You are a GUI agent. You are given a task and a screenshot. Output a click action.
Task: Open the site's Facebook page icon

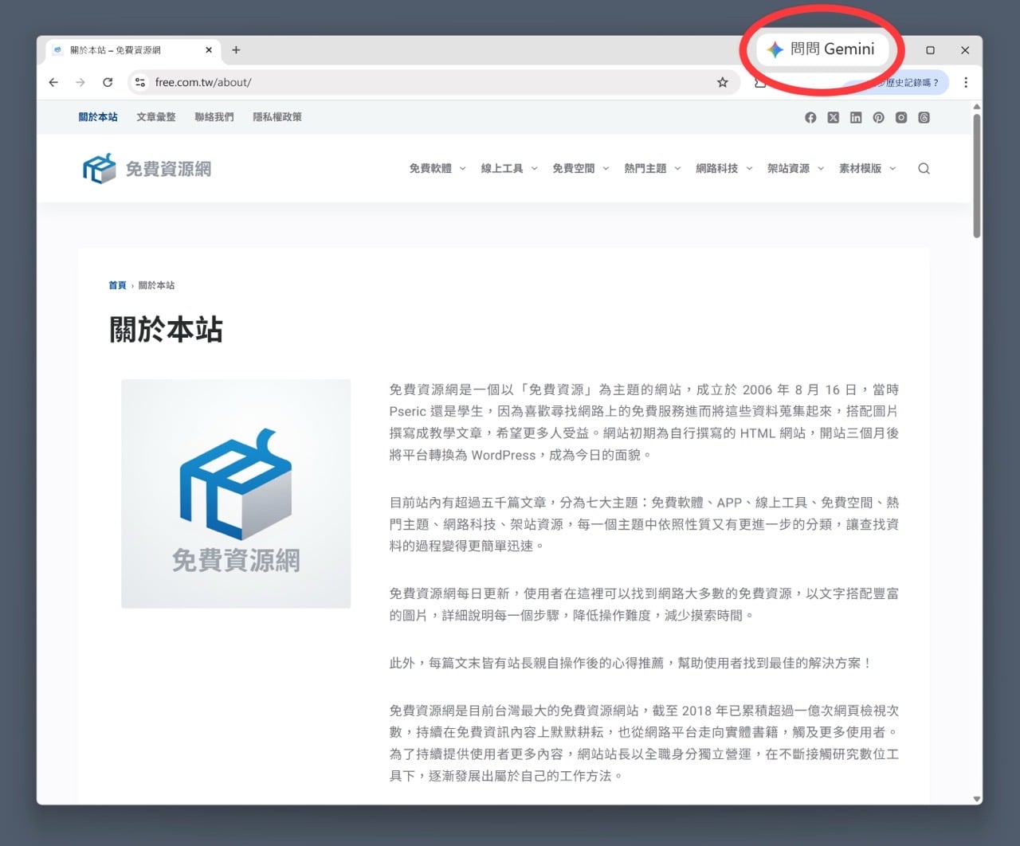tap(810, 118)
